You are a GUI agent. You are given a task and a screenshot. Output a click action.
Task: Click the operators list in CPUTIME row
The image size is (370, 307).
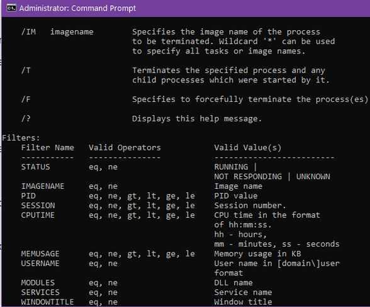coord(142,215)
